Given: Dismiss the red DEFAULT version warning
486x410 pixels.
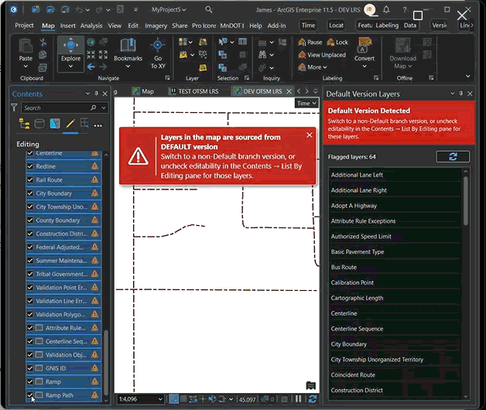Looking at the screenshot, I should tap(310, 135).
